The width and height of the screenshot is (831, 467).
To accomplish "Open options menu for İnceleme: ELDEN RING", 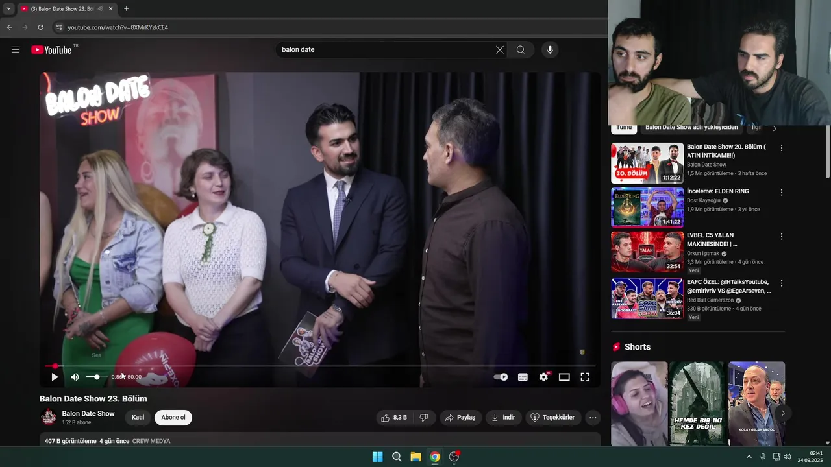I will [x=782, y=193].
